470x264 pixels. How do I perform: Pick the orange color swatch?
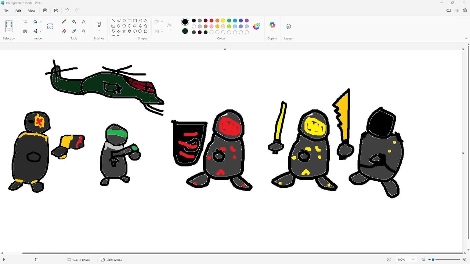[217, 21]
